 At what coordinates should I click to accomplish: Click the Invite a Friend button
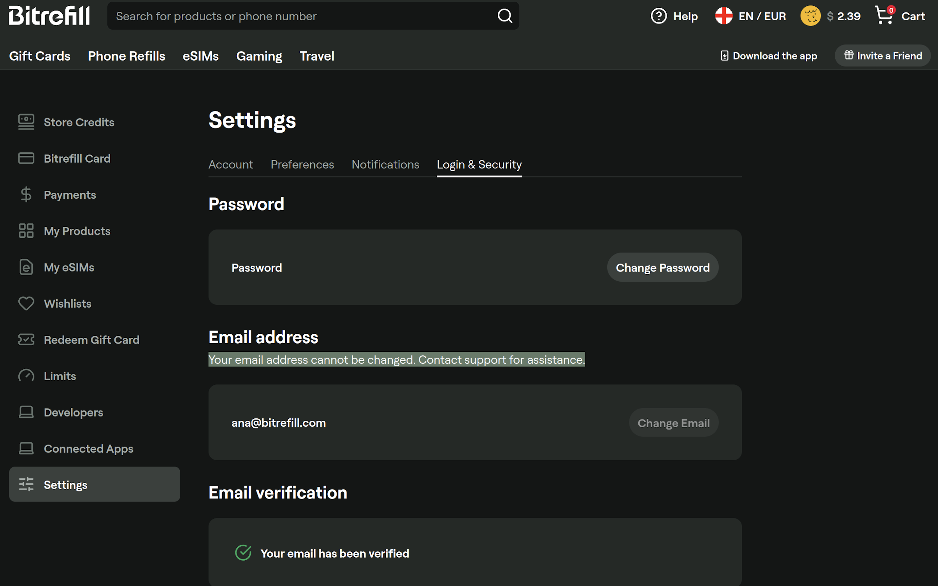pyautogui.click(x=882, y=56)
